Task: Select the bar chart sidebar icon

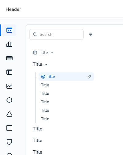Action: tap(9, 44)
